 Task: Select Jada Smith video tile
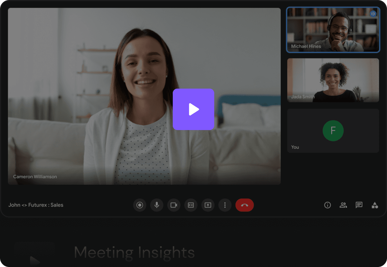click(333, 80)
